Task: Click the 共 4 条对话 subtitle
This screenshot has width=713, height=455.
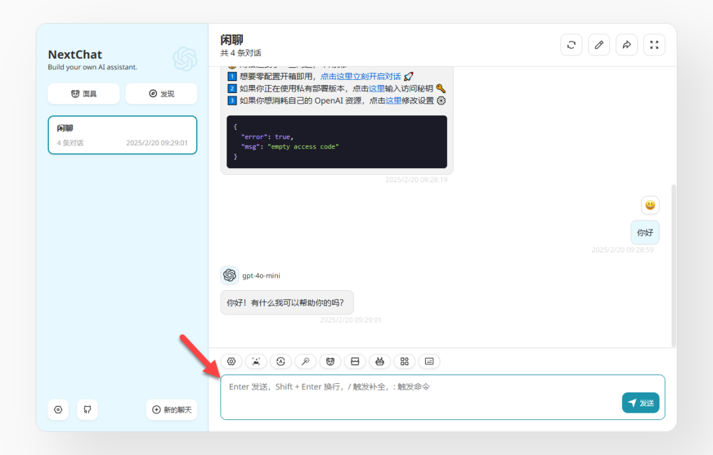Action: (x=241, y=53)
